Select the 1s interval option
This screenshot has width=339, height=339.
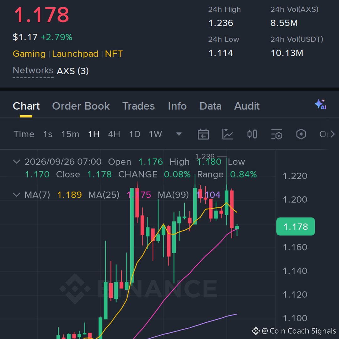[x=48, y=134]
